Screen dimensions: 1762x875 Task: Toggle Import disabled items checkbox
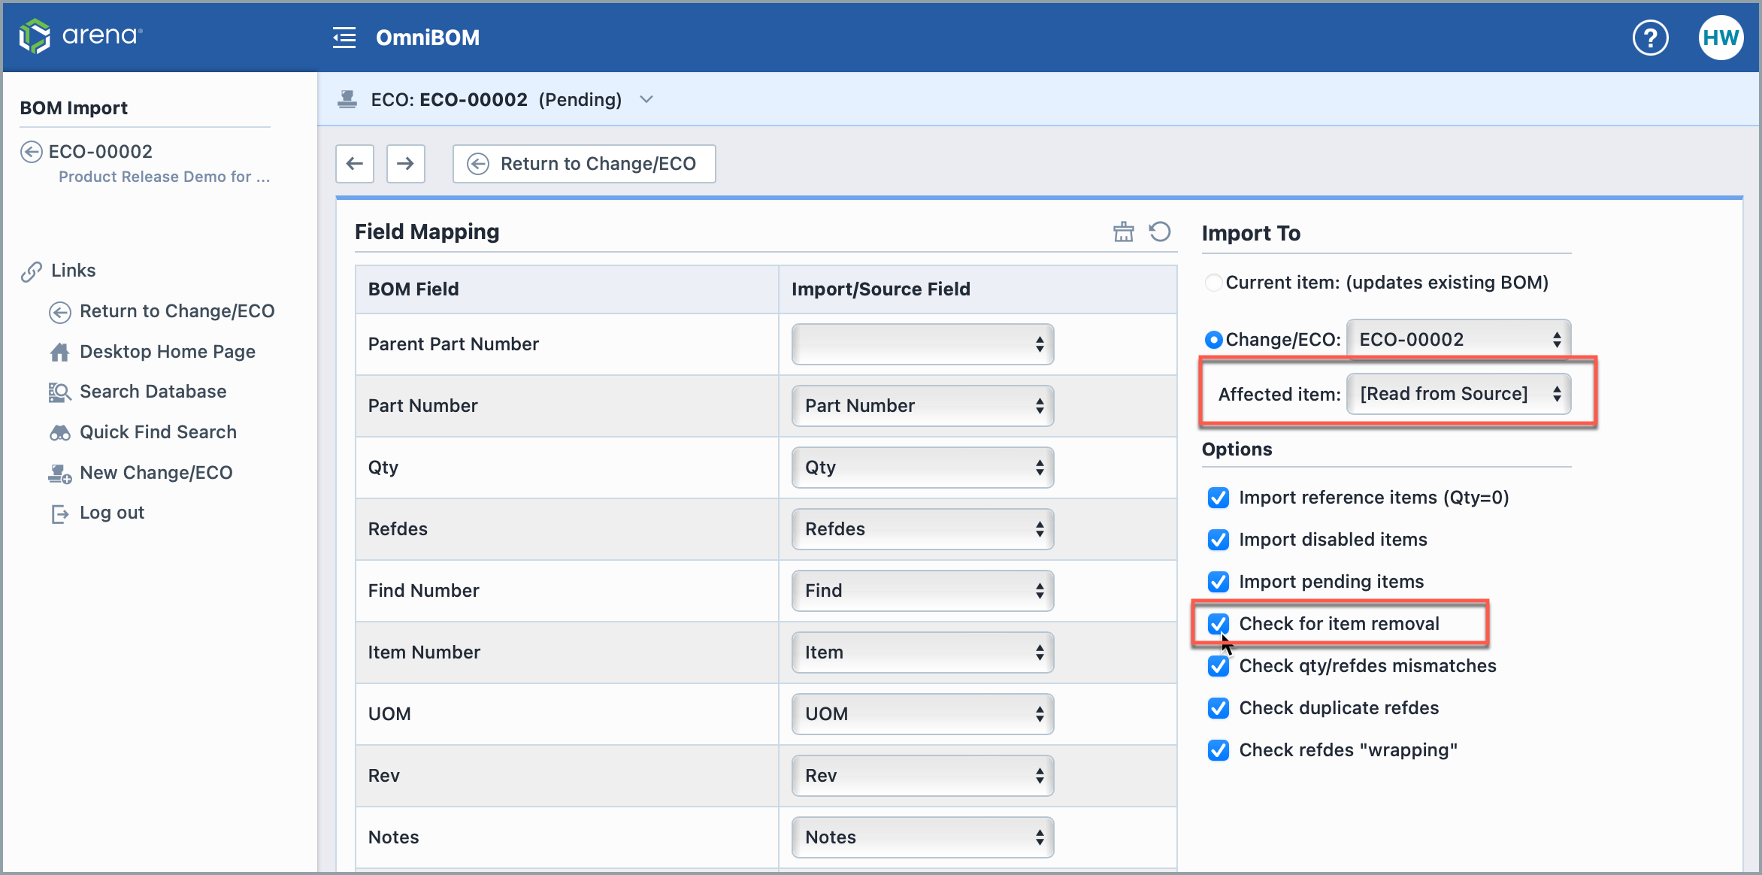pyautogui.click(x=1218, y=540)
